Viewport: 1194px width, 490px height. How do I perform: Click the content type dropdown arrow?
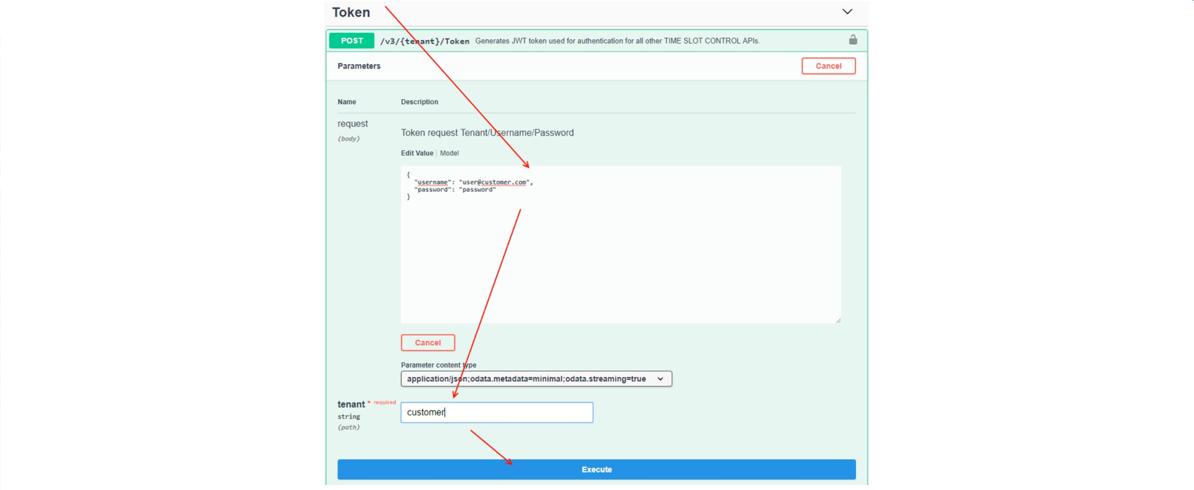[x=660, y=379]
